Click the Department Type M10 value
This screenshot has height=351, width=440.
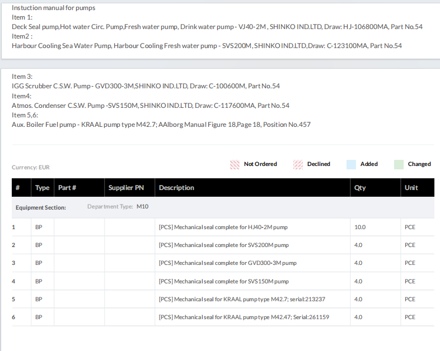pos(142,207)
